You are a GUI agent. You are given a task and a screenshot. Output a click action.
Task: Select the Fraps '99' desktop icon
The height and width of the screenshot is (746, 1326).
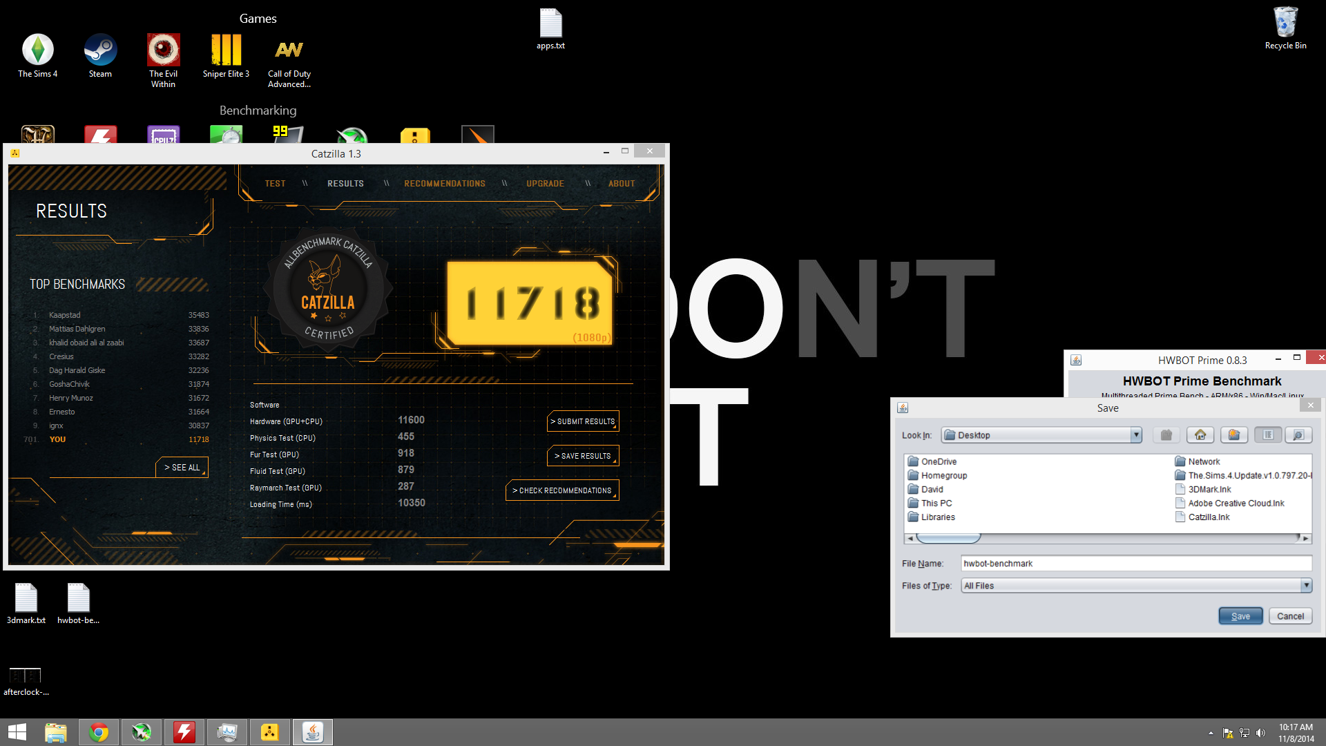[289, 135]
